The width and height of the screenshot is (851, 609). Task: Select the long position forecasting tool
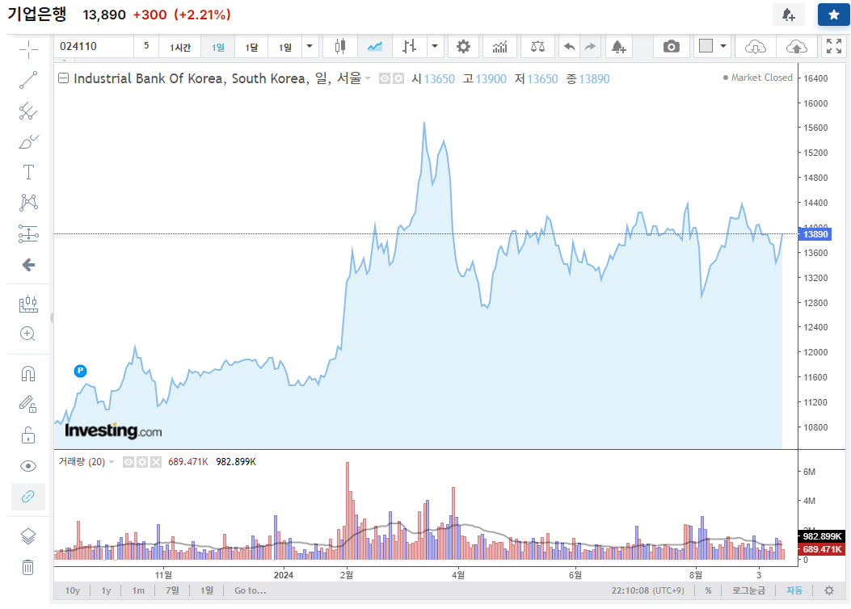point(28,233)
